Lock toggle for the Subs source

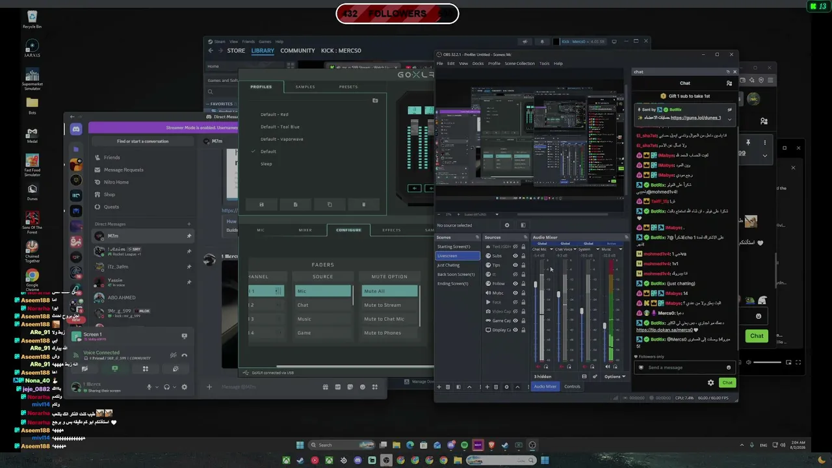click(523, 255)
